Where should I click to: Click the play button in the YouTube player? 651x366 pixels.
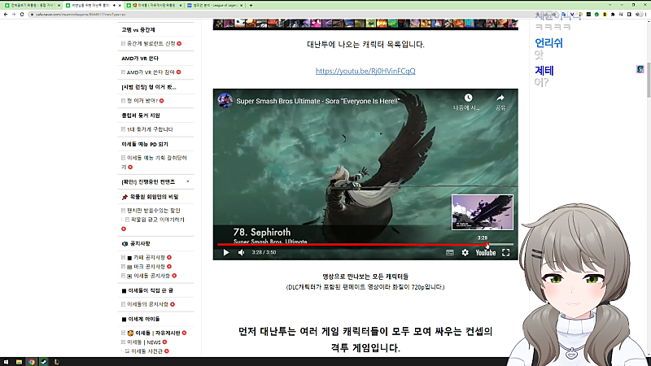pyautogui.click(x=226, y=253)
